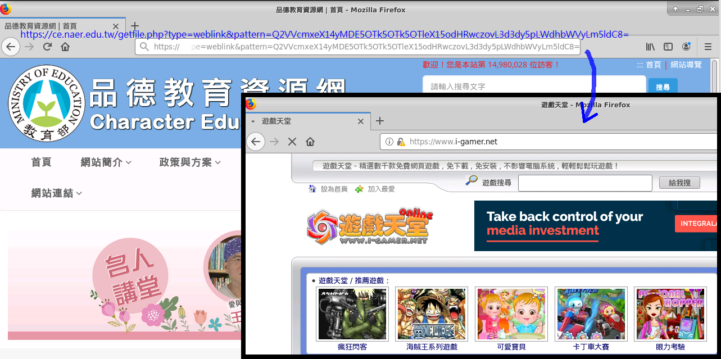Open 瘋狂閃客 game thumbnail
Screen dimensions: 721x359
pyautogui.click(x=352, y=314)
